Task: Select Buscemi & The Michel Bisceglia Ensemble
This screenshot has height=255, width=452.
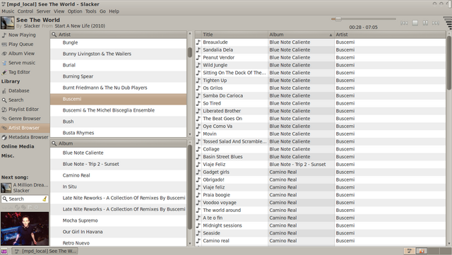Action: (x=118, y=110)
